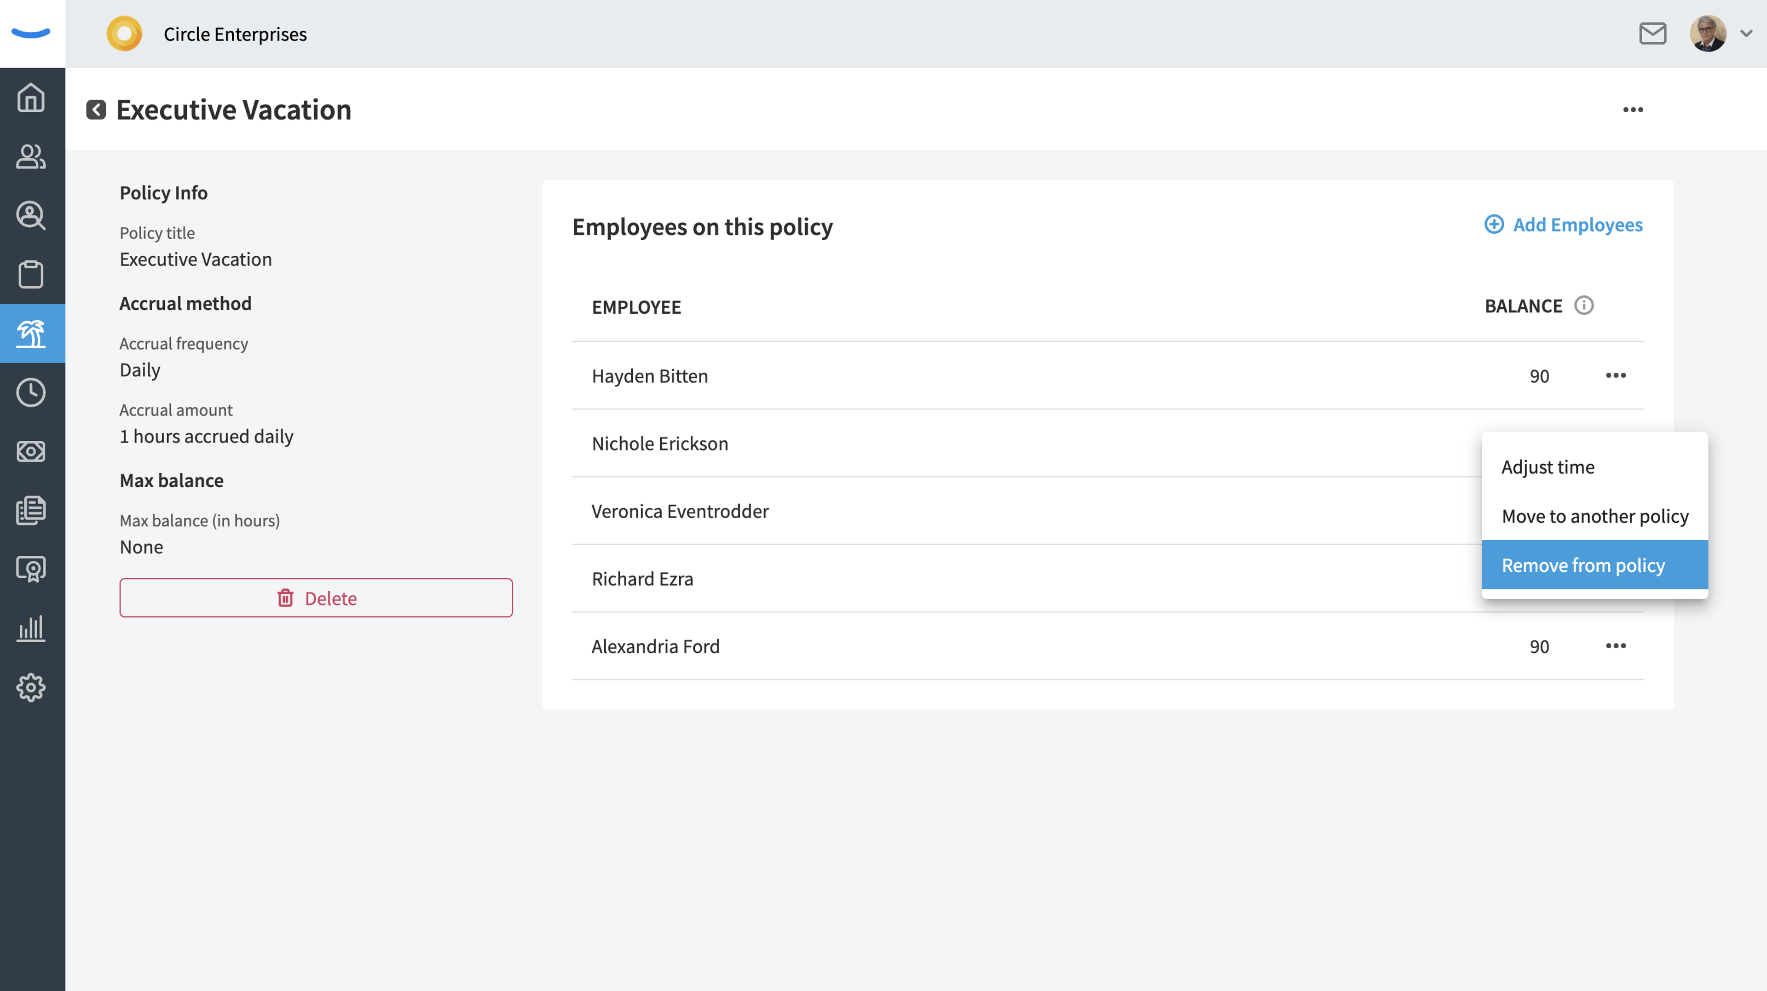Click the Delete policy button
This screenshot has height=991, width=1767.
[x=316, y=598]
